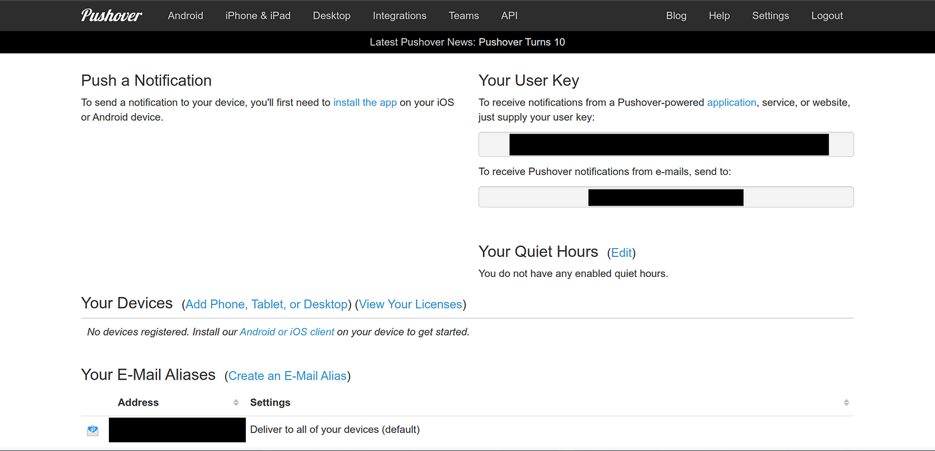This screenshot has width=935, height=451.
Task: Click the 'Your Quiet Hours' heading
Action: pyautogui.click(x=538, y=252)
